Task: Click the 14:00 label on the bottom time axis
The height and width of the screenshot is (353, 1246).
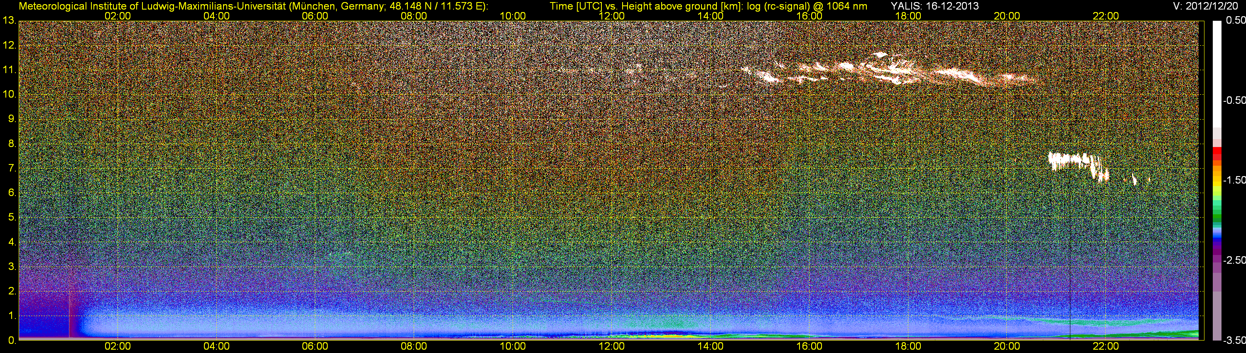Action: pyautogui.click(x=711, y=347)
